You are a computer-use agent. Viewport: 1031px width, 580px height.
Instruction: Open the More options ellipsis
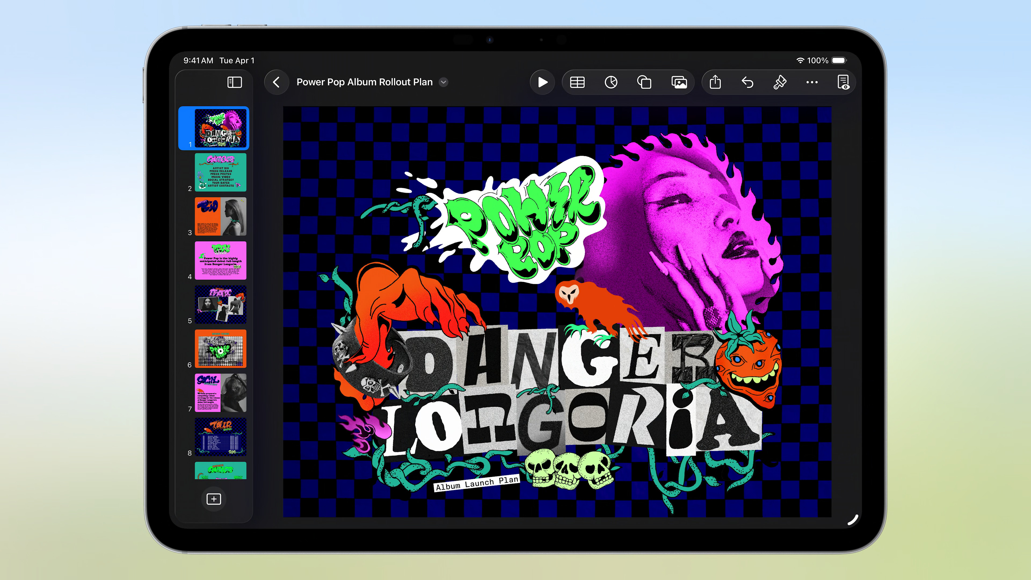click(812, 82)
